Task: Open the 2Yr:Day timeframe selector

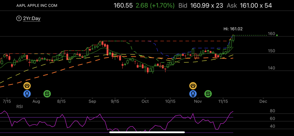Action: pos(32,18)
